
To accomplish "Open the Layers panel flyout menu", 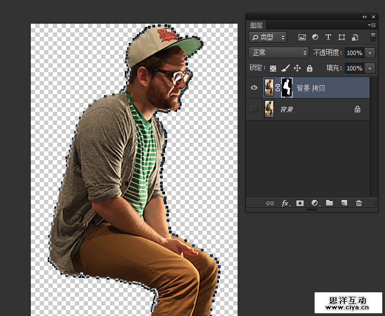I will [x=372, y=25].
